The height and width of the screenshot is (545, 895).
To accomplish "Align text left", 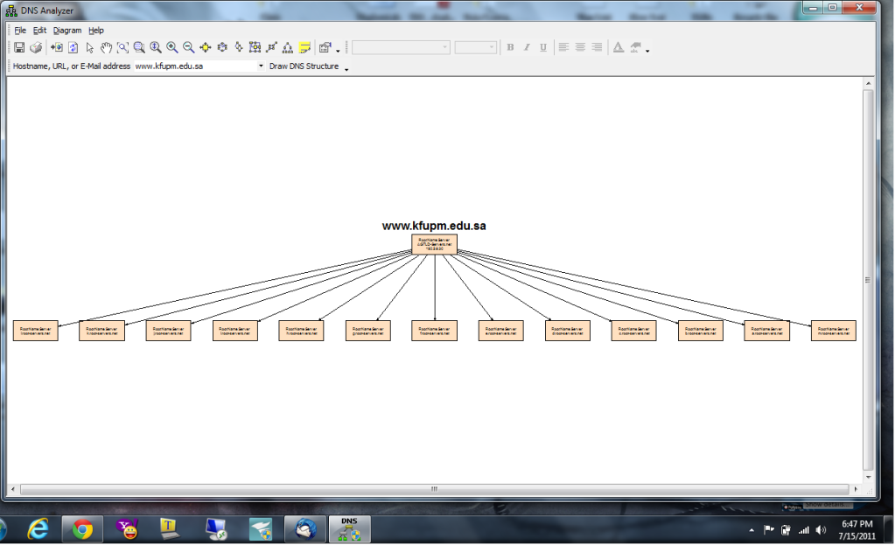I will tap(564, 47).
